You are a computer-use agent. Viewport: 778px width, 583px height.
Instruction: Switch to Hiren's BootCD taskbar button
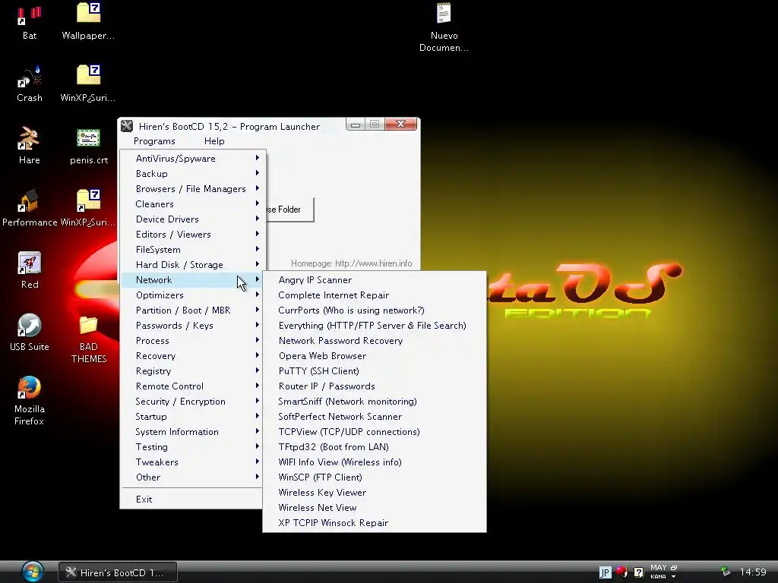tap(118, 572)
